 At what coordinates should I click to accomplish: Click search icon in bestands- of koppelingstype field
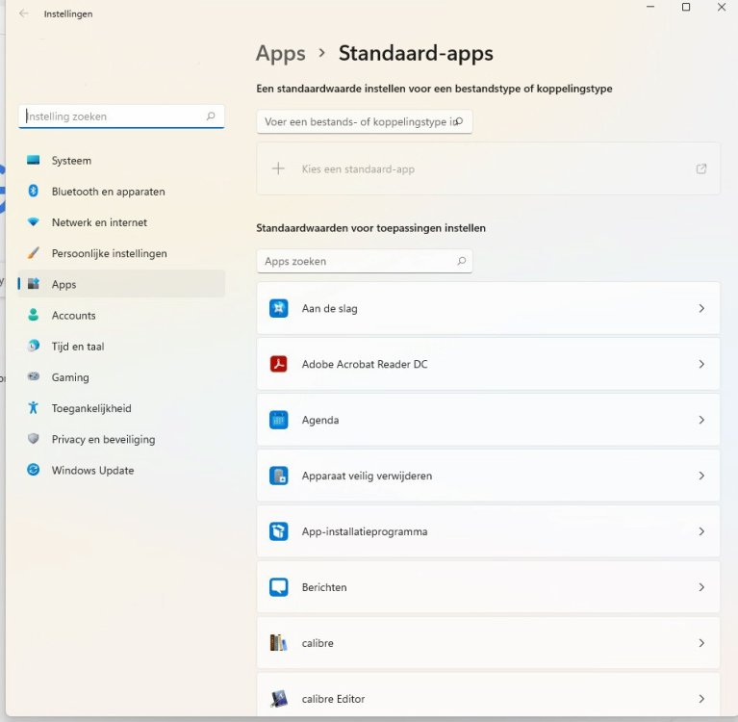(459, 121)
